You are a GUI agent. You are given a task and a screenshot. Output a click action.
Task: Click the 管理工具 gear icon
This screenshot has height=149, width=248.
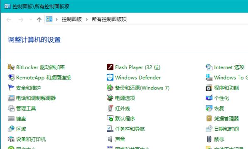11,108
